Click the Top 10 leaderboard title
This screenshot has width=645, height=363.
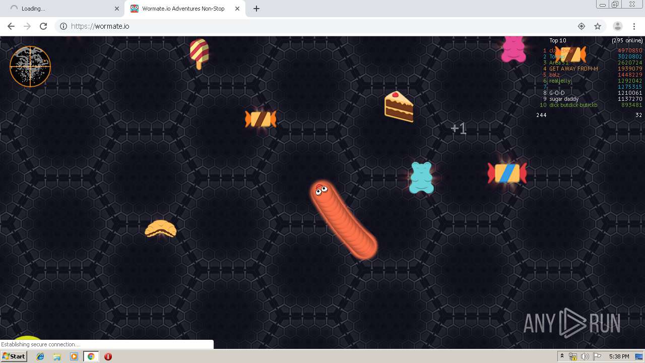click(558, 40)
